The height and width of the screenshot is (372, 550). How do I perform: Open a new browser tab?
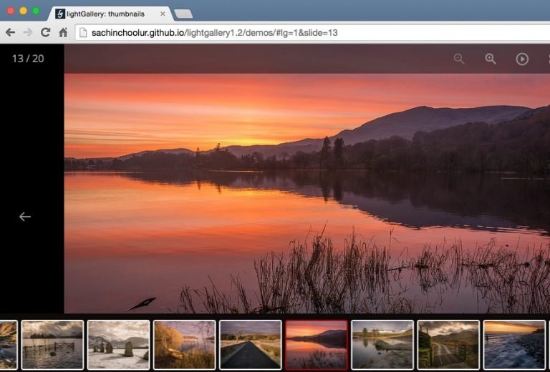(183, 14)
